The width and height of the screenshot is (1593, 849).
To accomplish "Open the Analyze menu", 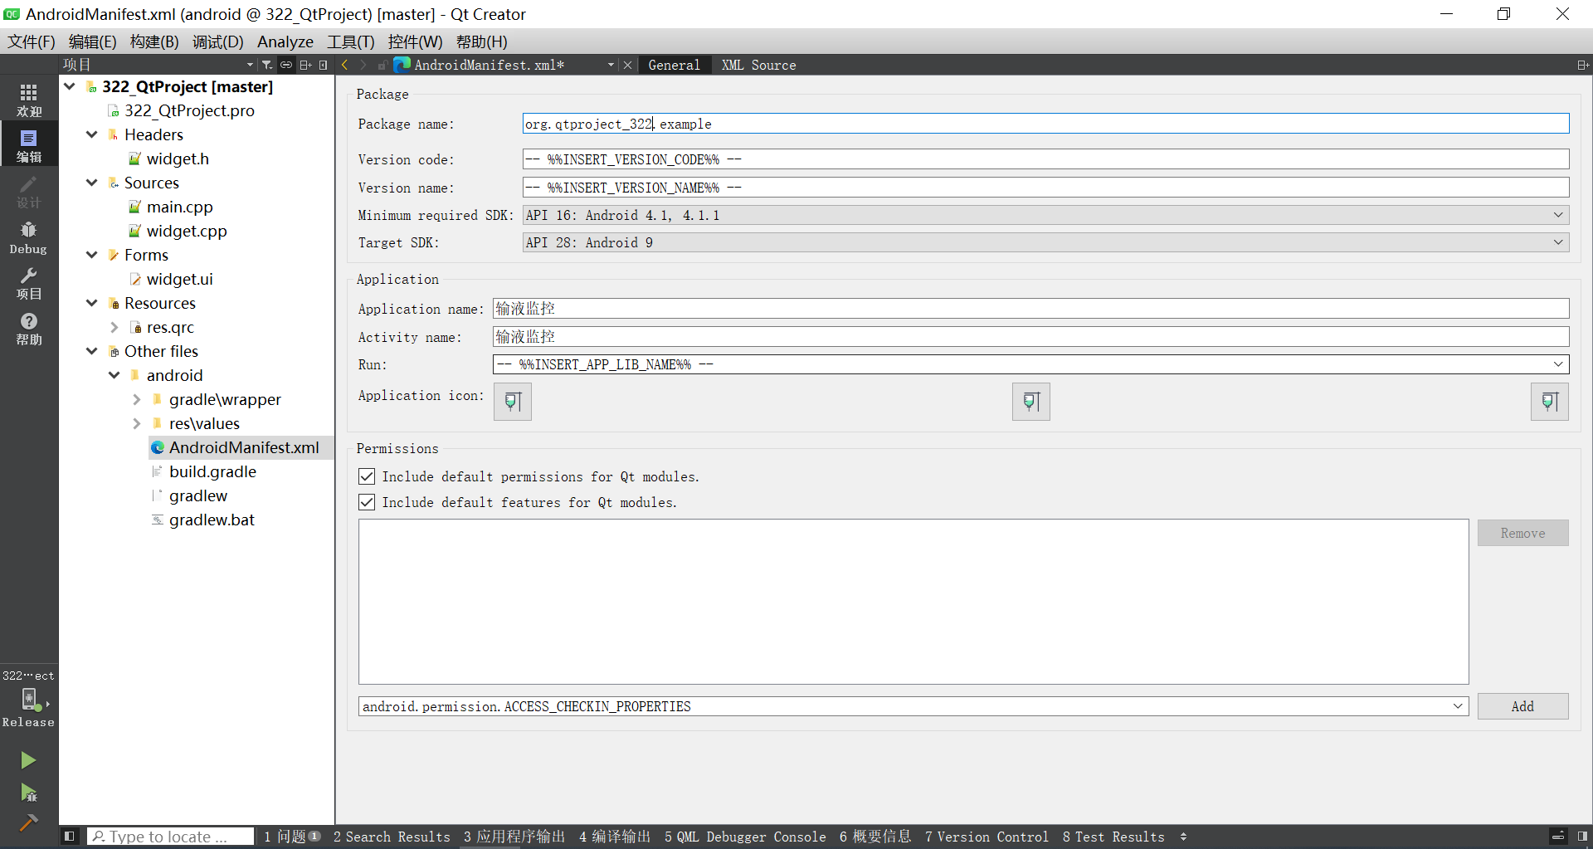I will [x=285, y=41].
